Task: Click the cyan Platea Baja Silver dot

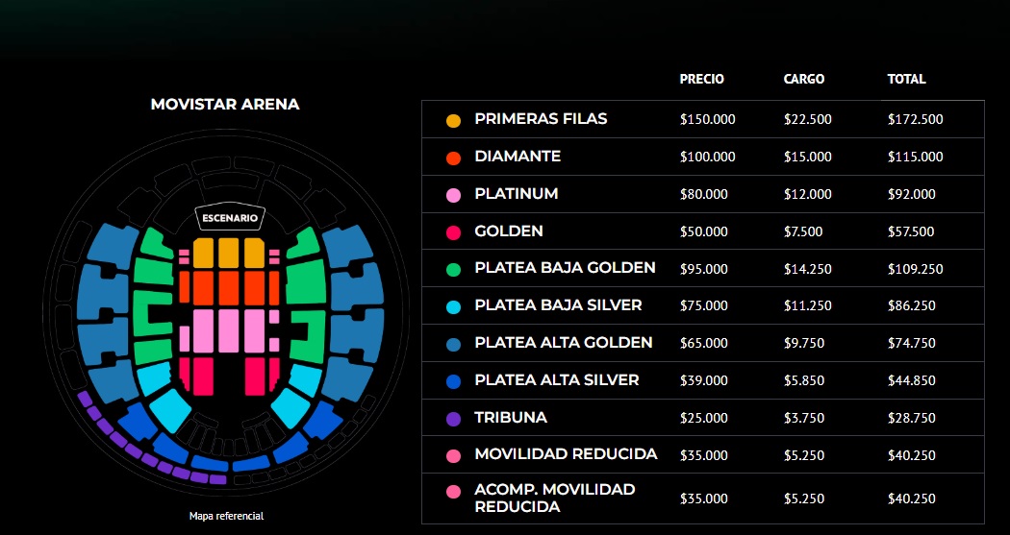Action: click(454, 307)
